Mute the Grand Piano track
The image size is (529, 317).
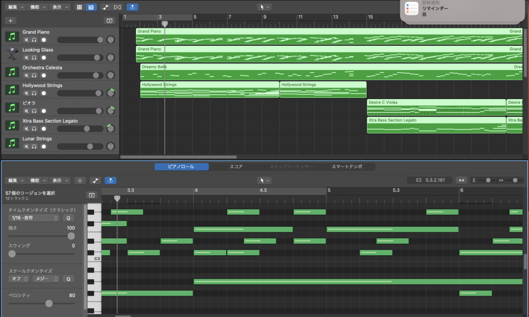pos(26,40)
